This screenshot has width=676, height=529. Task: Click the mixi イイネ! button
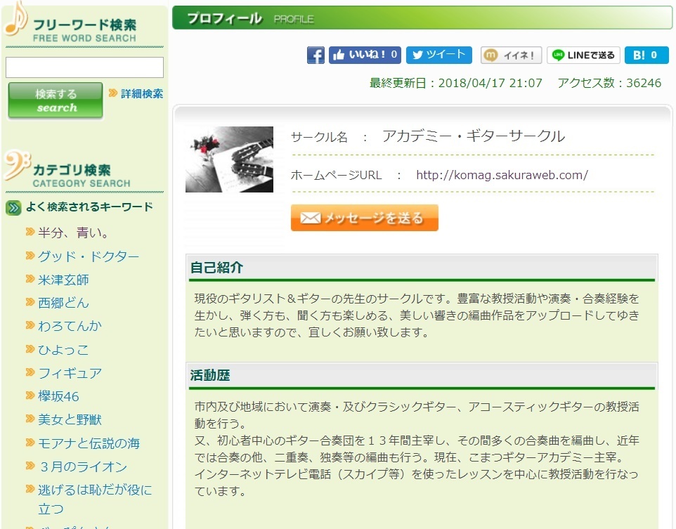pos(511,55)
